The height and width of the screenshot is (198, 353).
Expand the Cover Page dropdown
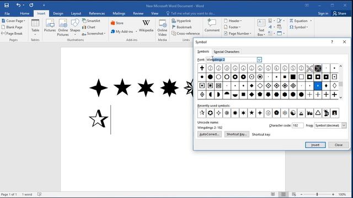coord(24,21)
